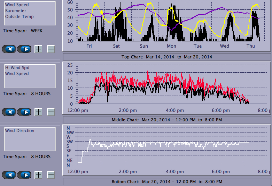The height and width of the screenshot is (186, 272).
Task: Step the bottom chart back with the left arrow
Action: pos(9,175)
